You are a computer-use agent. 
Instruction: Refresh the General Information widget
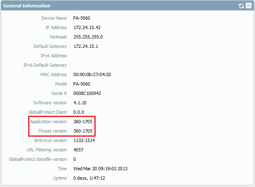242,6
